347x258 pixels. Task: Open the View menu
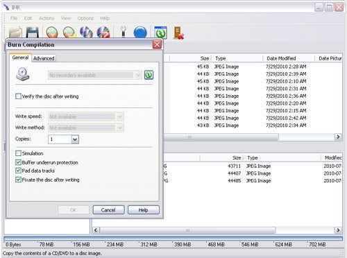(66, 18)
